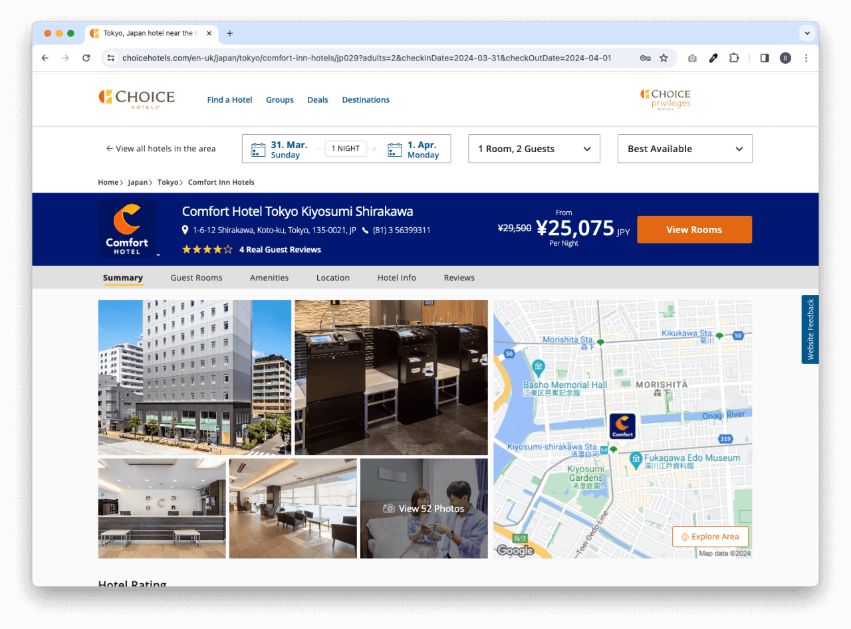Open 4 Real Guest Reviews link

(x=280, y=250)
